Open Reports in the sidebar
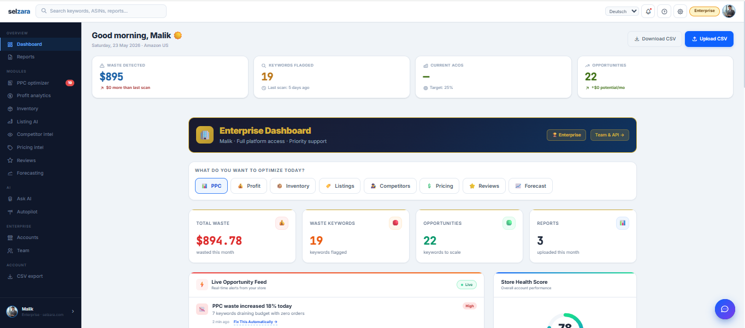Screen dimensions: 745x328 [40, 57]
